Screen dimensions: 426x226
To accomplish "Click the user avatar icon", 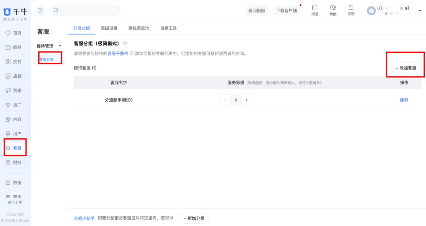I will pos(371,11).
